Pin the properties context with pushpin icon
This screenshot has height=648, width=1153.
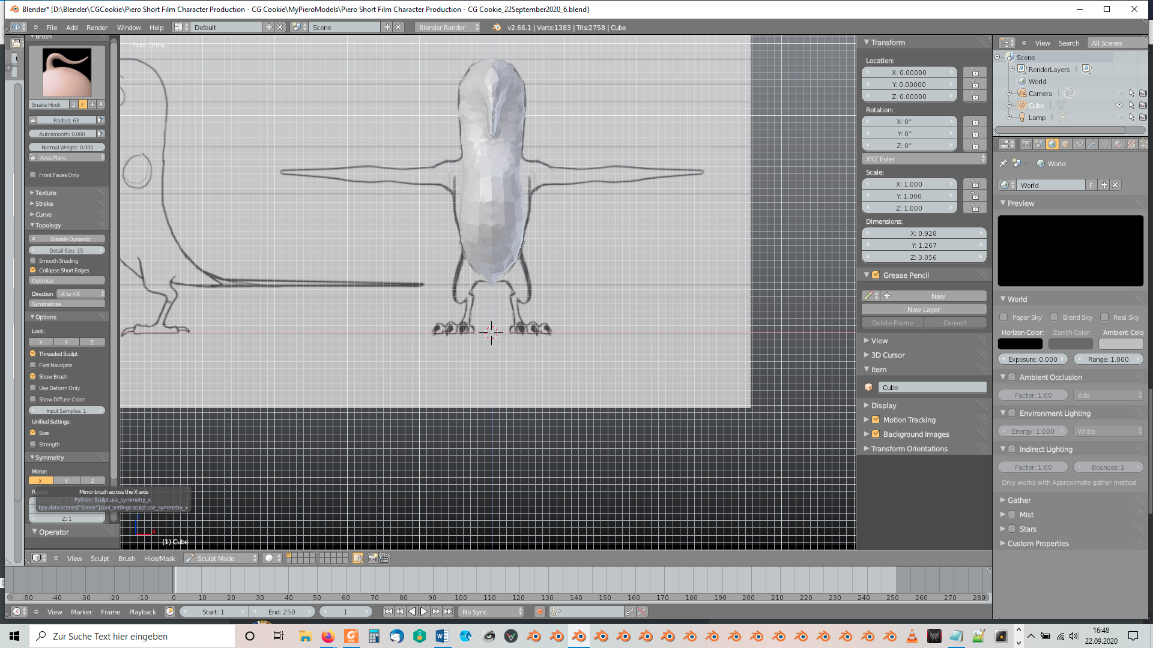coord(1003,163)
